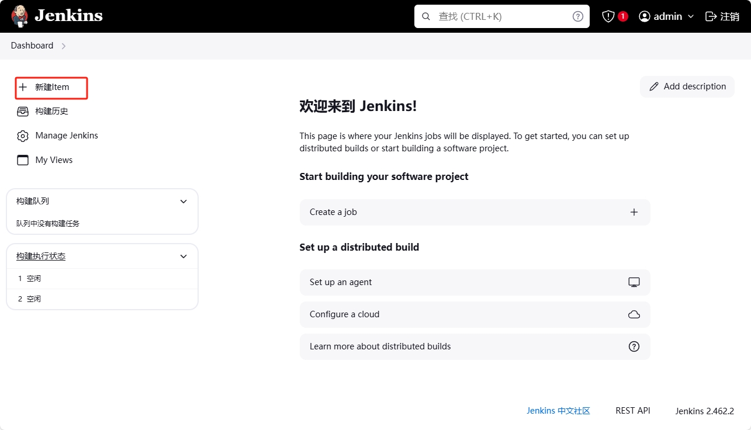The height and width of the screenshot is (430, 751).
Task: Click Set up an agent
Action: click(475, 282)
